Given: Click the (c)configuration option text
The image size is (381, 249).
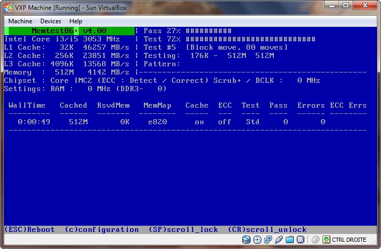Looking at the screenshot, I should [x=101, y=229].
